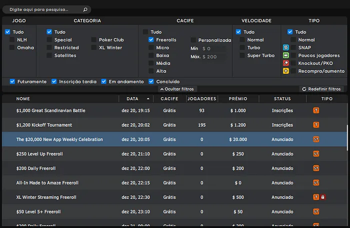
Task: Click the tournament list scrollbar thumb
Action: [x=347, y=138]
